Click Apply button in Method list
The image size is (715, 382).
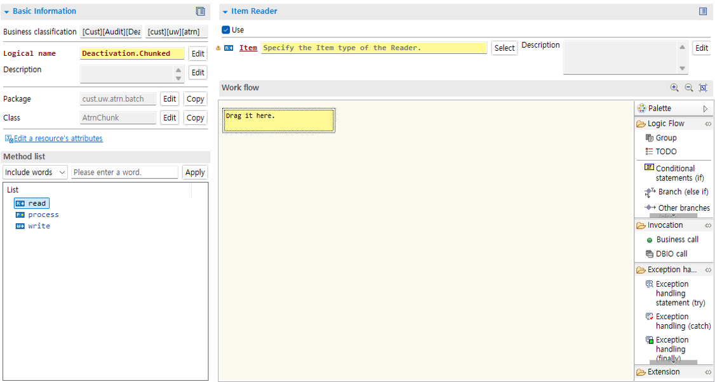tap(195, 172)
